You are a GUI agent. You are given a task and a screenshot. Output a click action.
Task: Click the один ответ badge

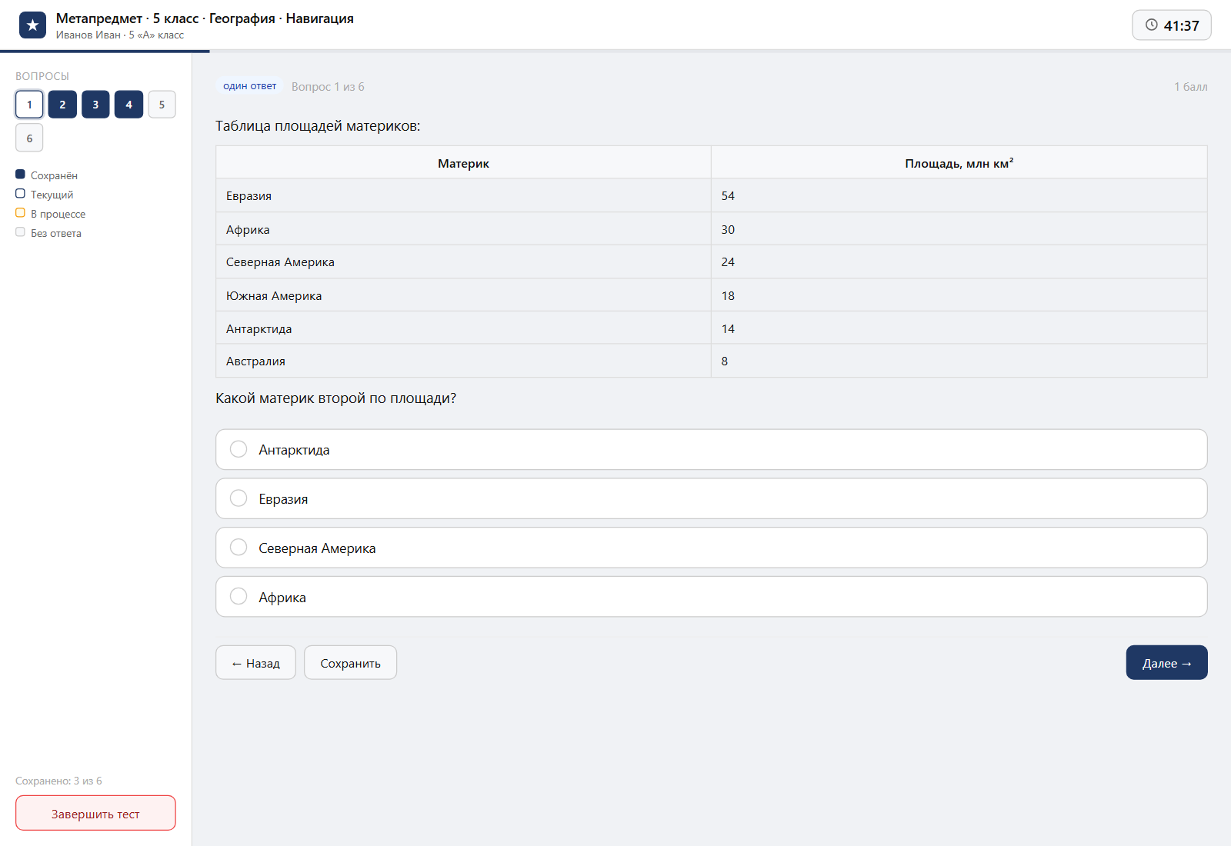pyautogui.click(x=249, y=86)
